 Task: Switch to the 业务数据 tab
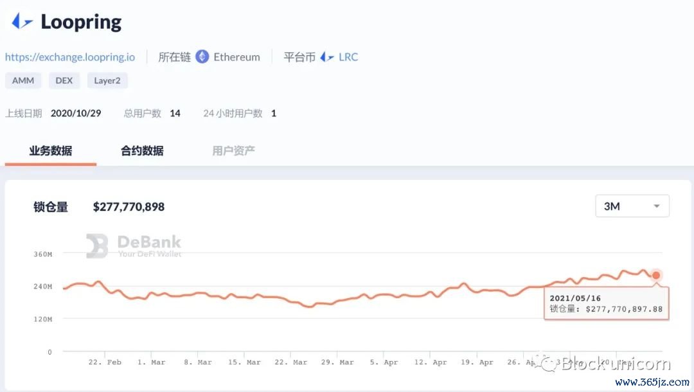coord(50,150)
